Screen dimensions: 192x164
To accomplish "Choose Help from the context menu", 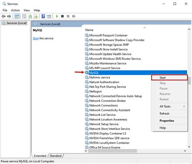I will tap(169, 128).
